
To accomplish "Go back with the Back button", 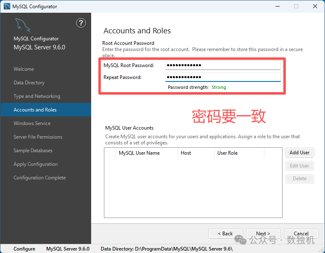I will point(225,234).
